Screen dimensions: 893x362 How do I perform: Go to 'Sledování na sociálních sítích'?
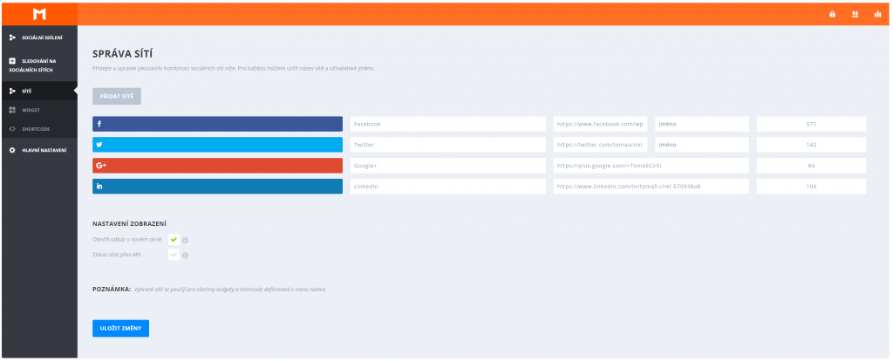[37, 65]
